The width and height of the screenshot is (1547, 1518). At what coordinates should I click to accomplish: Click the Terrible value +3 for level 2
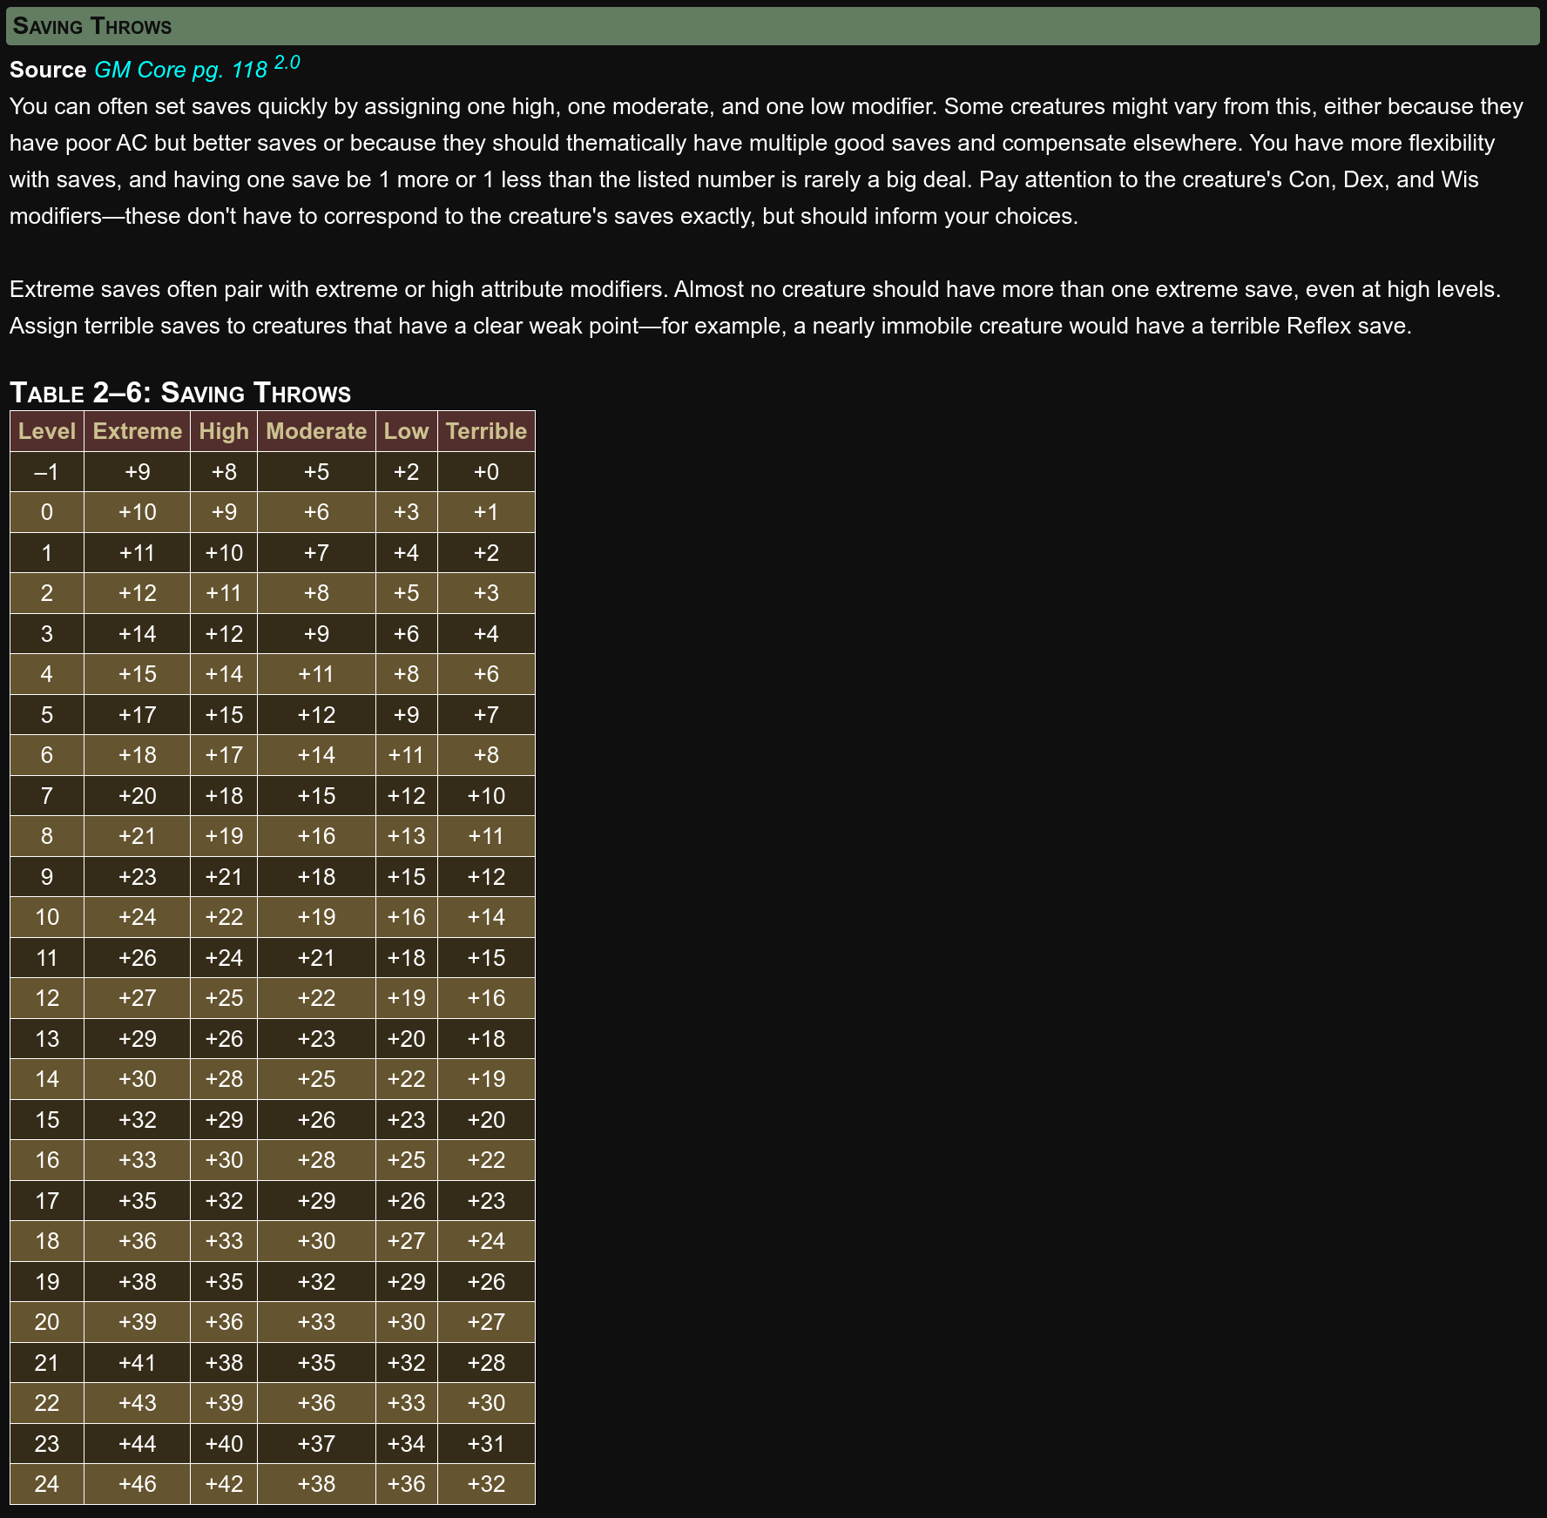tap(486, 593)
